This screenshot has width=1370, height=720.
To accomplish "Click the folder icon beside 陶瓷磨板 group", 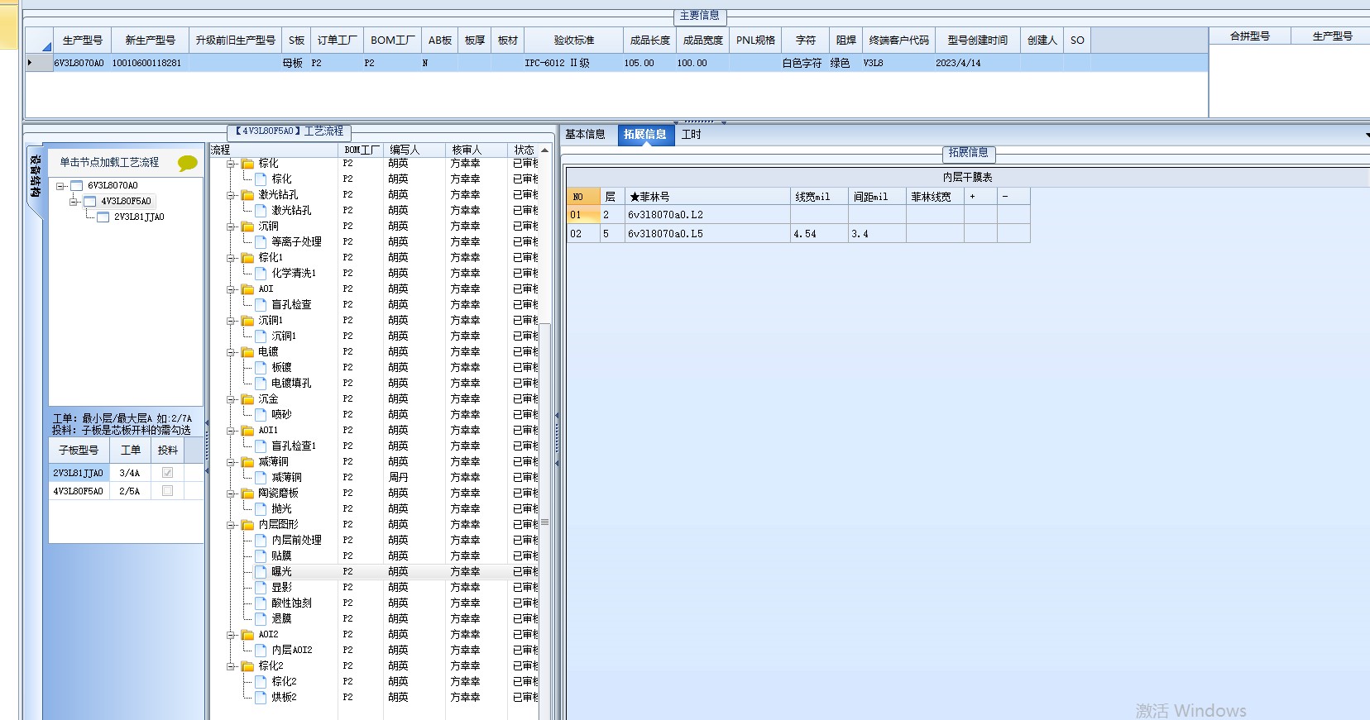I will pos(247,494).
